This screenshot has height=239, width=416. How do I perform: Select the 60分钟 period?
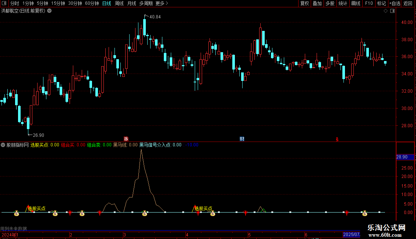92,3
